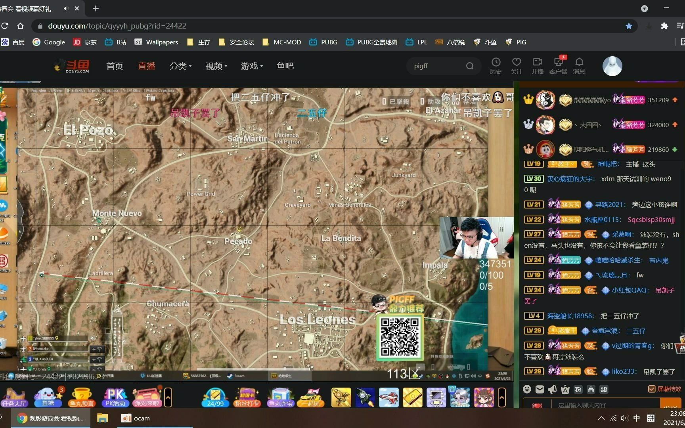
Task: Open the 鱼塘 fish pond icon
Action: pyautogui.click(x=48, y=397)
